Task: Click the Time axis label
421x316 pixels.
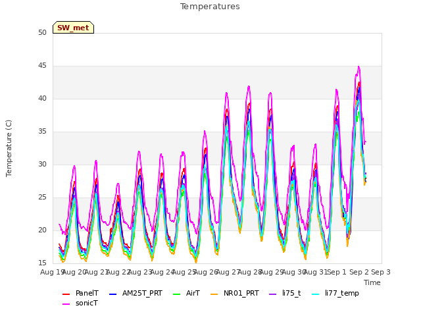Action: coord(372,282)
